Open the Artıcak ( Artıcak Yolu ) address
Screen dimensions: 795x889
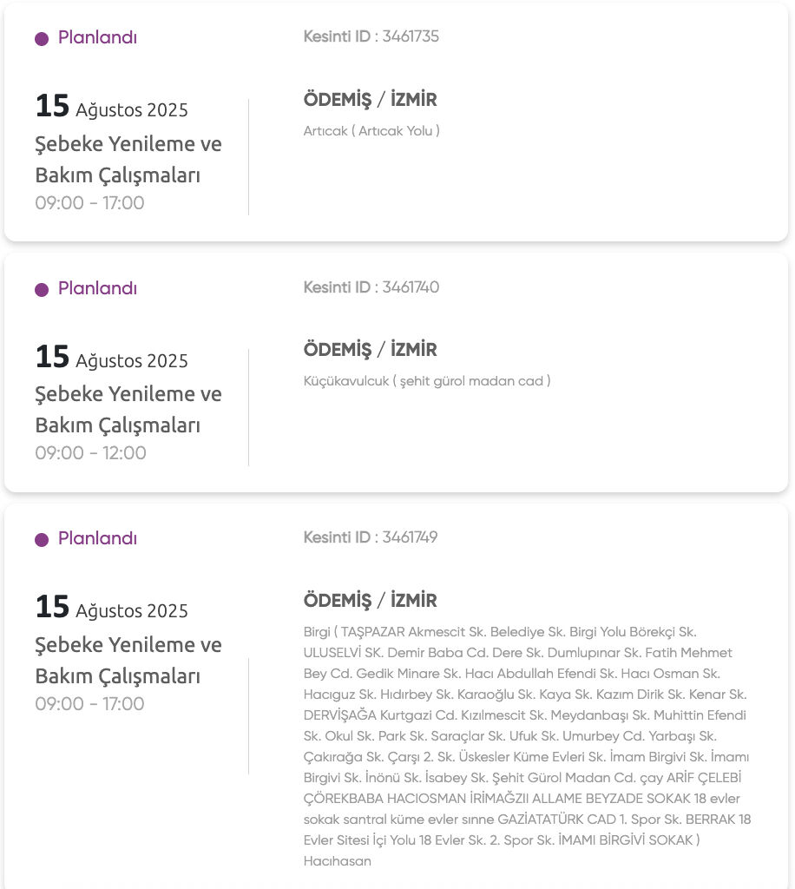[x=371, y=131]
